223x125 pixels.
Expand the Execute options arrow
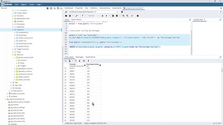(x=109, y=16)
